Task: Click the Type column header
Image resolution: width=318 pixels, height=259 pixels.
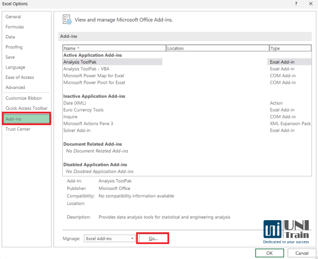Action: (x=290, y=49)
